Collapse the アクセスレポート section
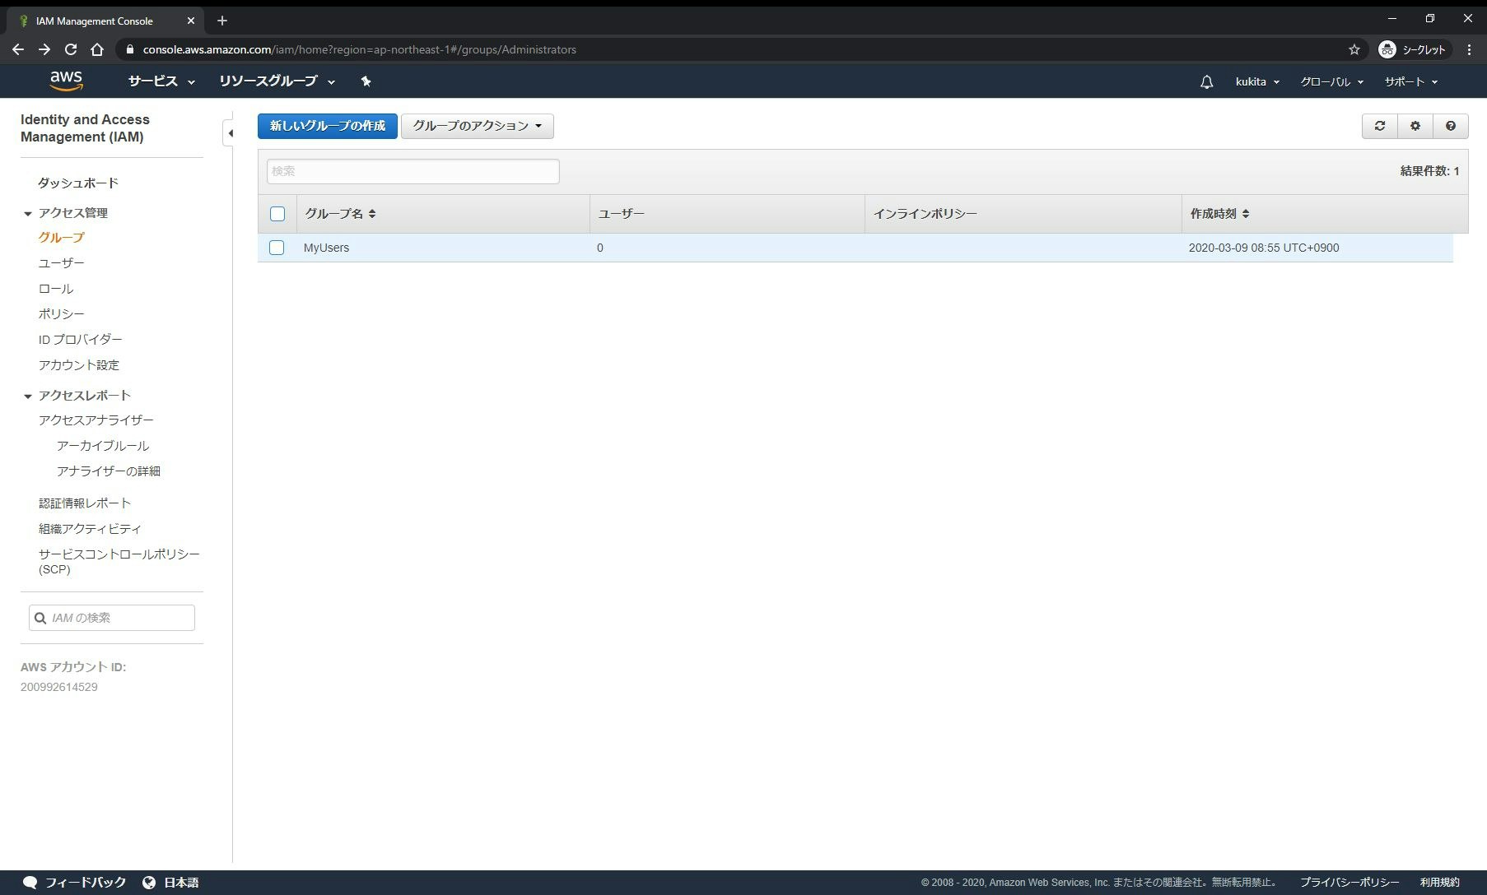Viewport: 1487px width, 895px height. pyautogui.click(x=28, y=396)
